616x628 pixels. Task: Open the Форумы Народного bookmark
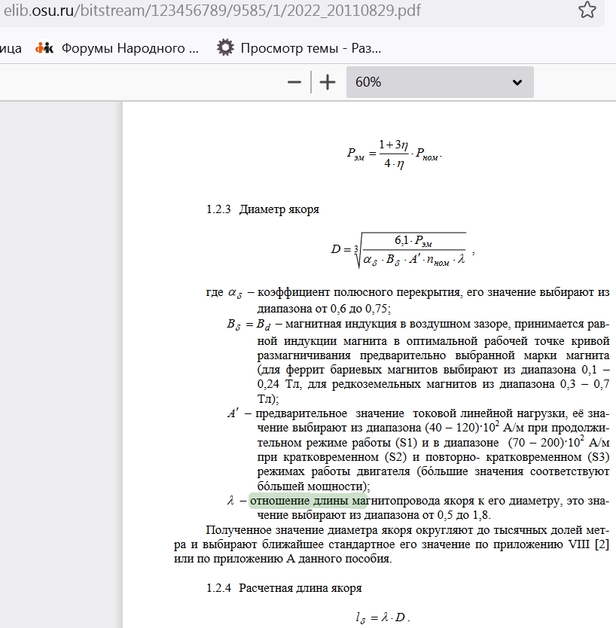[x=117, y=48]
